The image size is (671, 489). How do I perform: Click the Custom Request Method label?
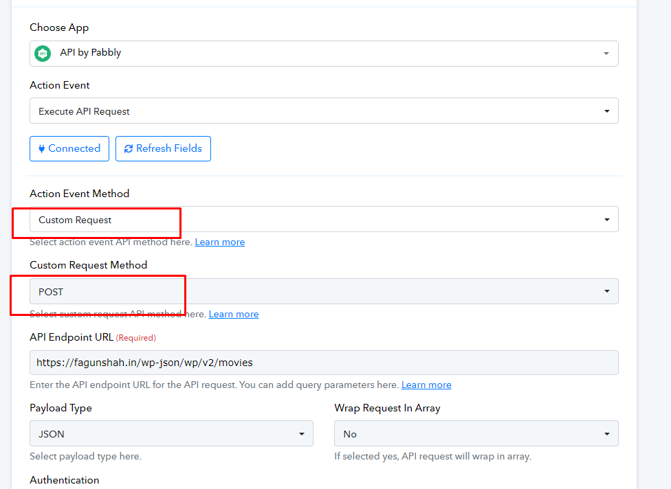pyautogui.click(x=88, y=265)
